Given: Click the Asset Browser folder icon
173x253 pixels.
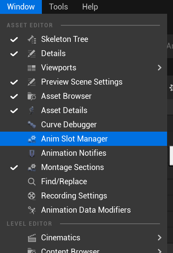Looking at the screenshot, I should coord(32,96).
